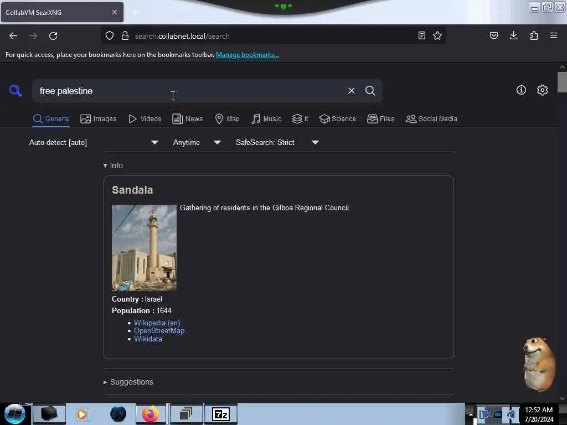Click the site security padlock icon
567x425 pixels.
[125, 35]
